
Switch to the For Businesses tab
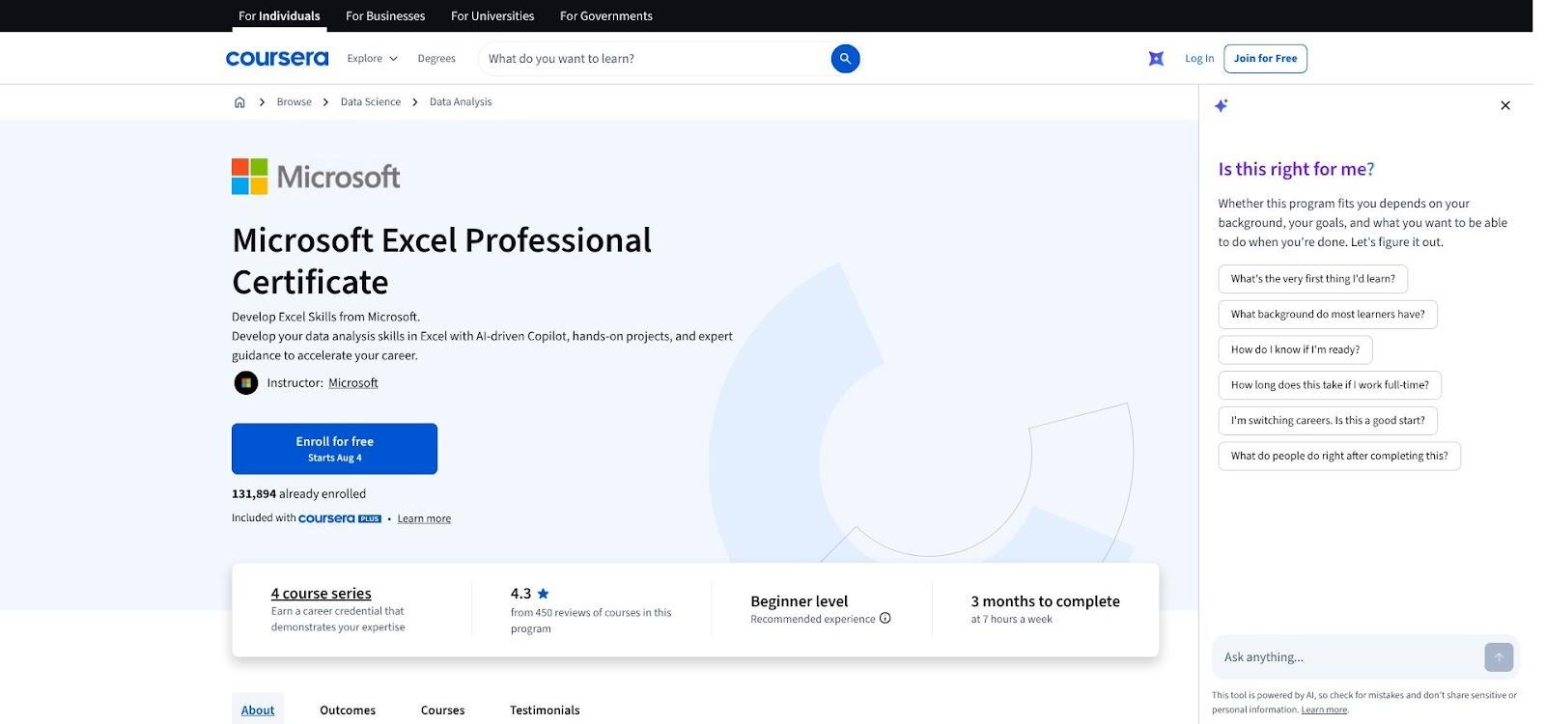pyautogui.click(x=385, y=16)
